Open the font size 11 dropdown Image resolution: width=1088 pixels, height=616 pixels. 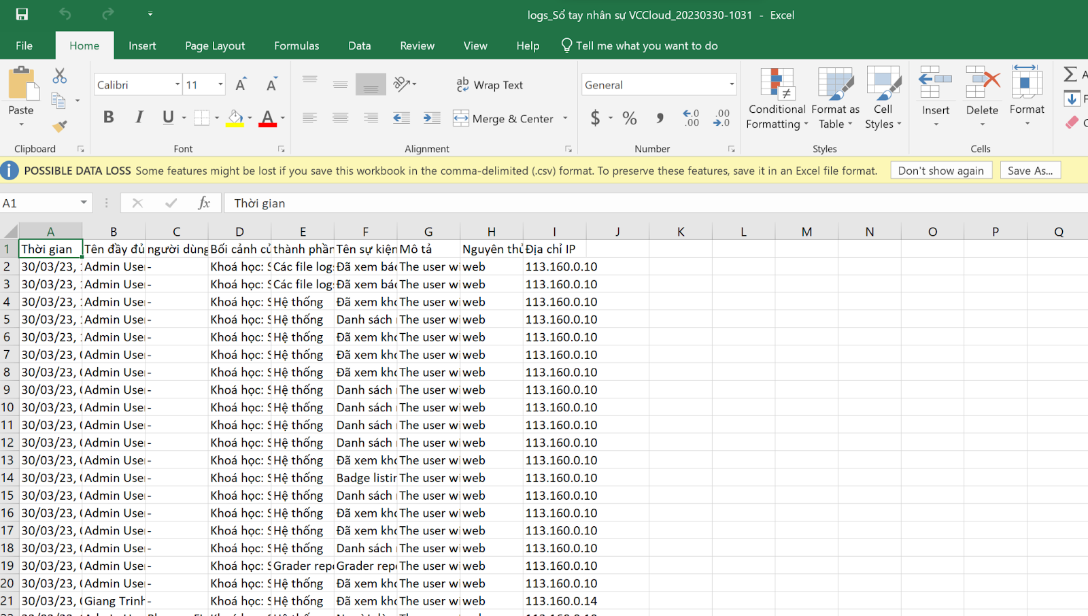[220, 85]
